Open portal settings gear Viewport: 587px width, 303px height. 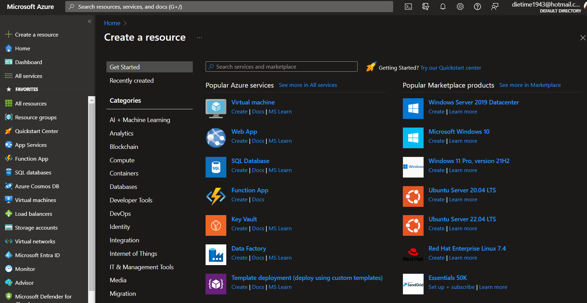click(460, 7)
